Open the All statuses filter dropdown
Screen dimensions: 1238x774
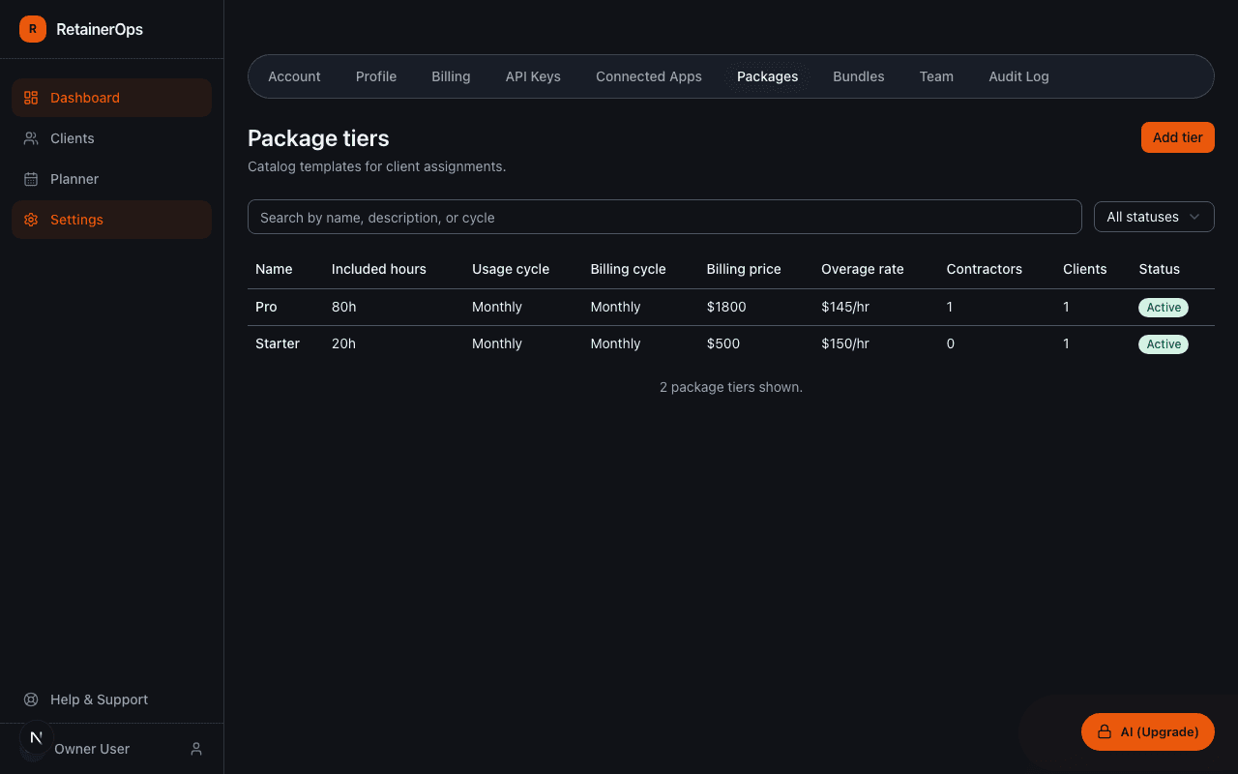click(x=1154, y=217)
